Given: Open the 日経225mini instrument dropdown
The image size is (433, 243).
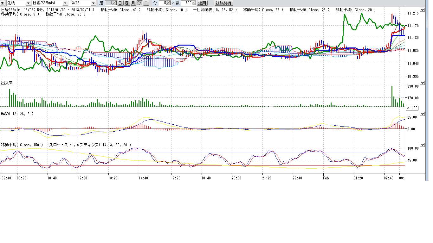Looking at the screenshot, I should [x=65, y=3].
